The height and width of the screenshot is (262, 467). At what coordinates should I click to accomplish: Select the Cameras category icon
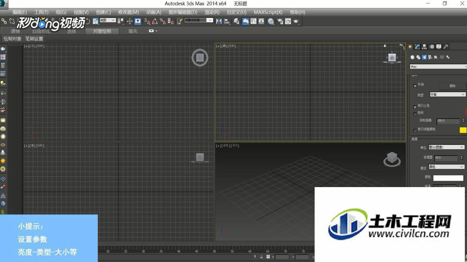click(430, 57)
